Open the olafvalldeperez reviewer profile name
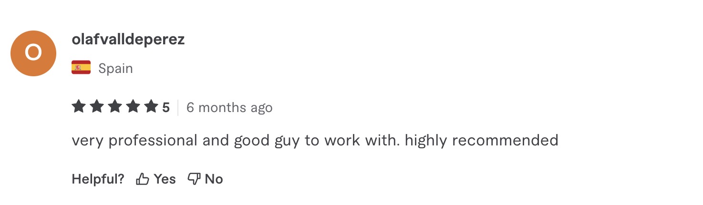Screen dimensions: 703x205 tap(128, 40)
